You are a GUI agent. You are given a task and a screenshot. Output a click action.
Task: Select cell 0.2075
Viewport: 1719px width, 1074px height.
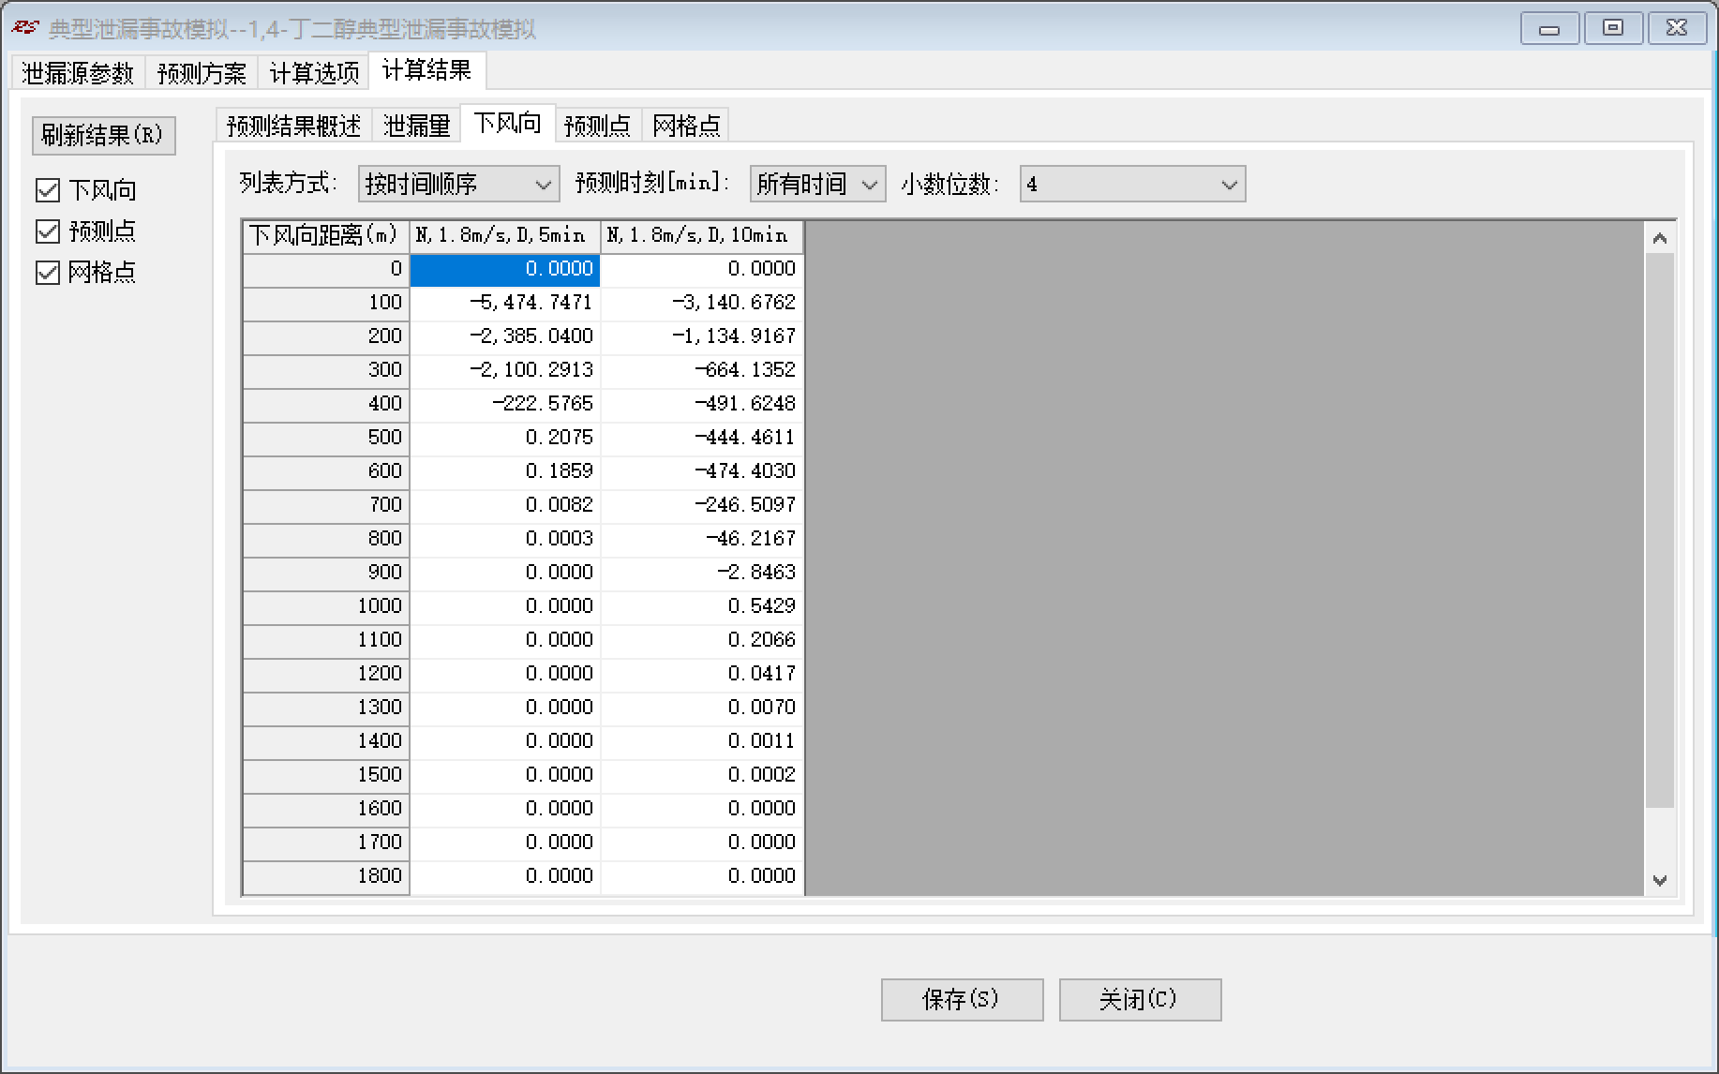pos(504,438)
